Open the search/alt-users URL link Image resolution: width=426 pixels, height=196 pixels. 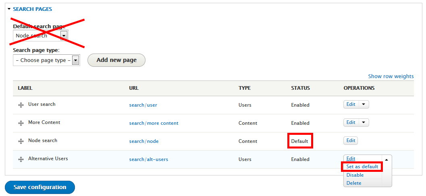pyautogui.click(x=148, y=159)
